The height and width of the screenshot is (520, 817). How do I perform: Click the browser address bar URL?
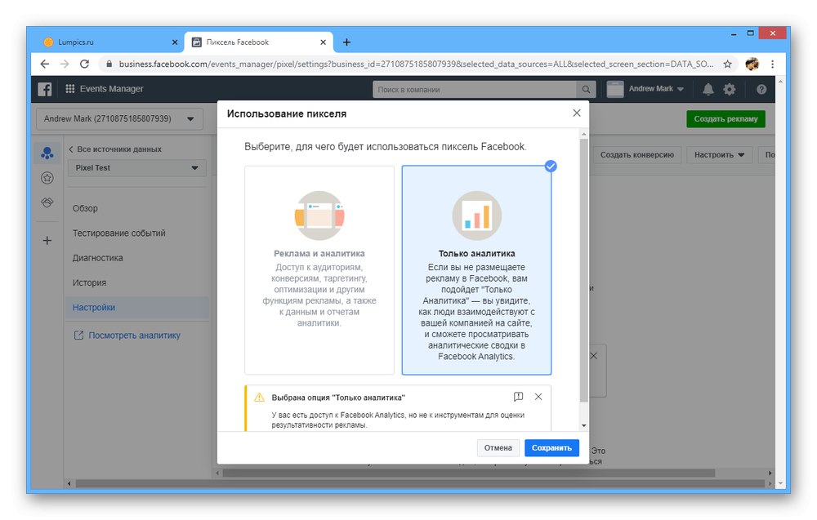416,64
